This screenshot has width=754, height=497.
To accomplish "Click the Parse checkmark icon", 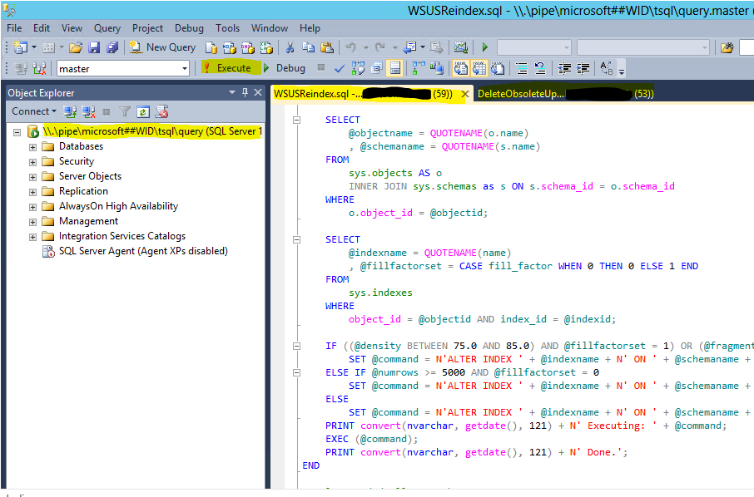I will 340,68.
